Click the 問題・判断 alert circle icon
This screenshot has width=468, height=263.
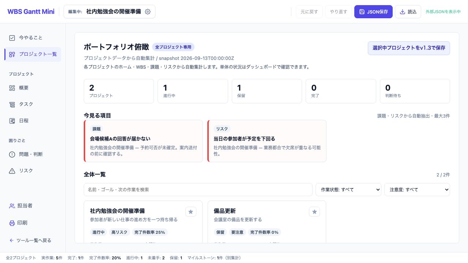pos(12,155)
